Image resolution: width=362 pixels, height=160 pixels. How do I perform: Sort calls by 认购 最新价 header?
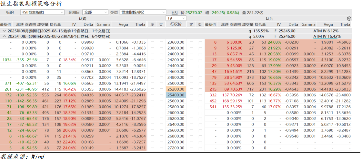click(x=6, y=24)
